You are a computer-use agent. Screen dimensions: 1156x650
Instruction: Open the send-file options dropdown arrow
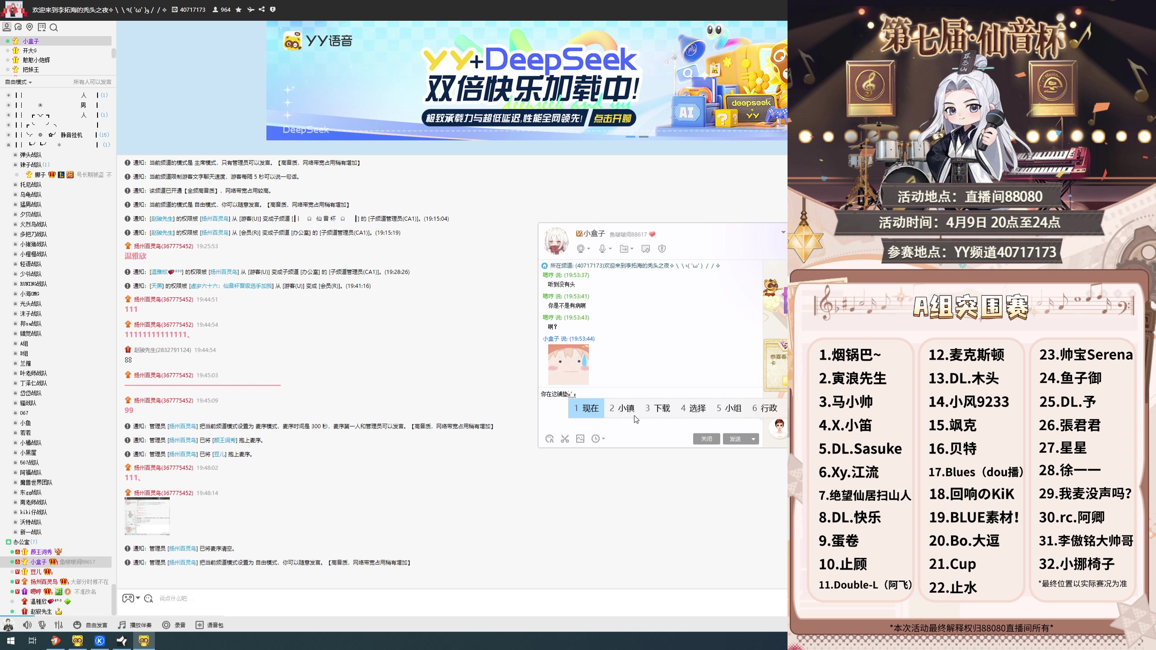(632, 249)
